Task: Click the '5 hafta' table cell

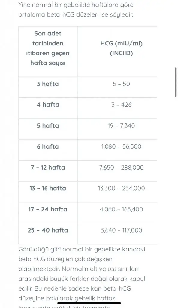Action: (x=48, y=126)
